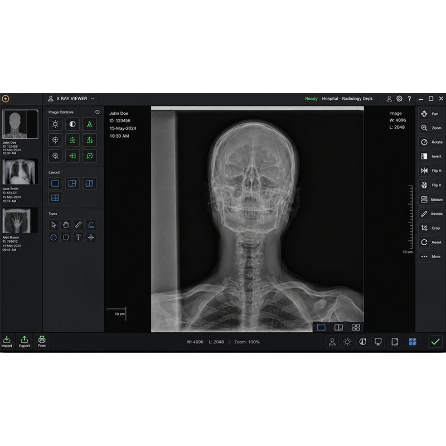Click the orange back arrow icon
446x446 pixels.
6,99
